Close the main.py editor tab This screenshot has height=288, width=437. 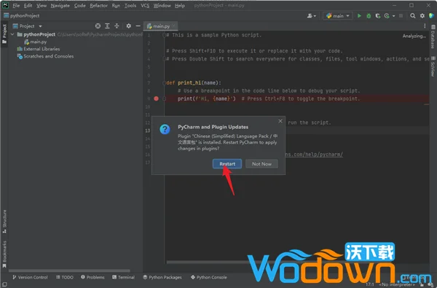coord(173,26)
